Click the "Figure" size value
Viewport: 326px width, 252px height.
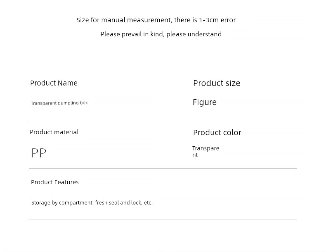click(x=205, y=102)
